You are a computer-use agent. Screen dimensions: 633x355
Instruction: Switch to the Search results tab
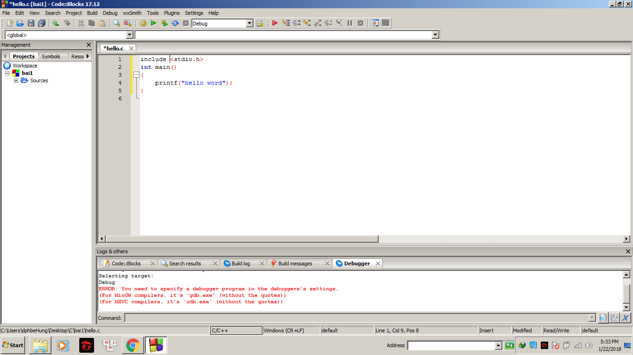click(185, 263)
